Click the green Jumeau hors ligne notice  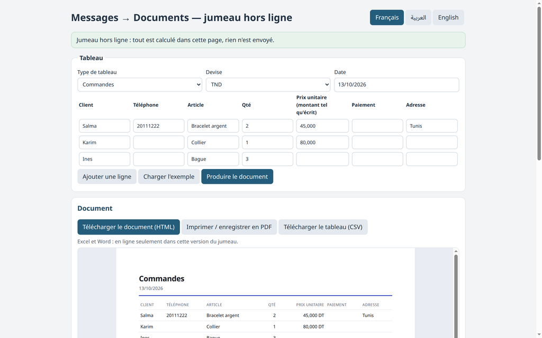(268, 40)
